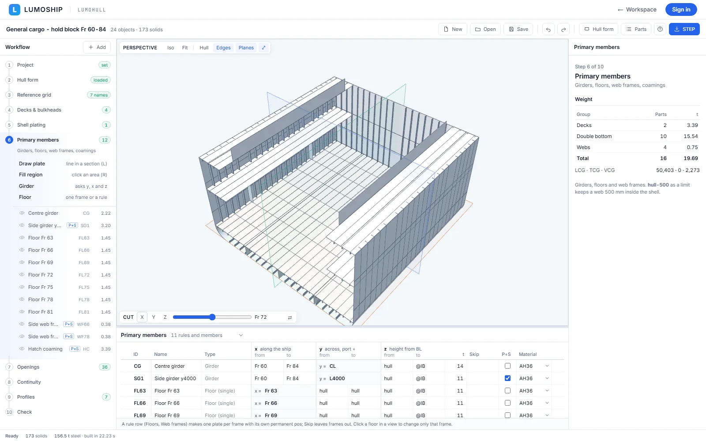Click the Lumoship logo icon
Viewport: 706px width, 441px height.
[x=15, y=9]
